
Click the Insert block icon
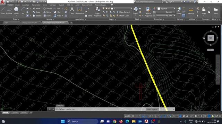pos(135,11)
